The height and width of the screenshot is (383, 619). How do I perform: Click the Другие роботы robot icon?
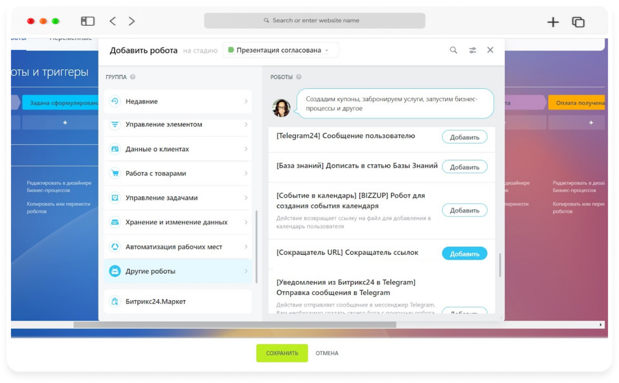pos(115,271)
